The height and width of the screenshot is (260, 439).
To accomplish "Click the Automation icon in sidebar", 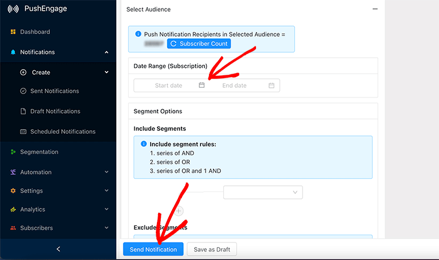I will click(13, 172).
